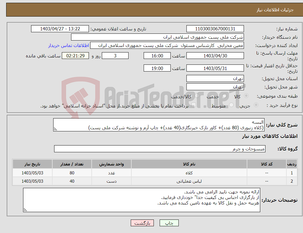Click the need date in row 2
The image size is (303, 233).
click(x=33, y=181)
